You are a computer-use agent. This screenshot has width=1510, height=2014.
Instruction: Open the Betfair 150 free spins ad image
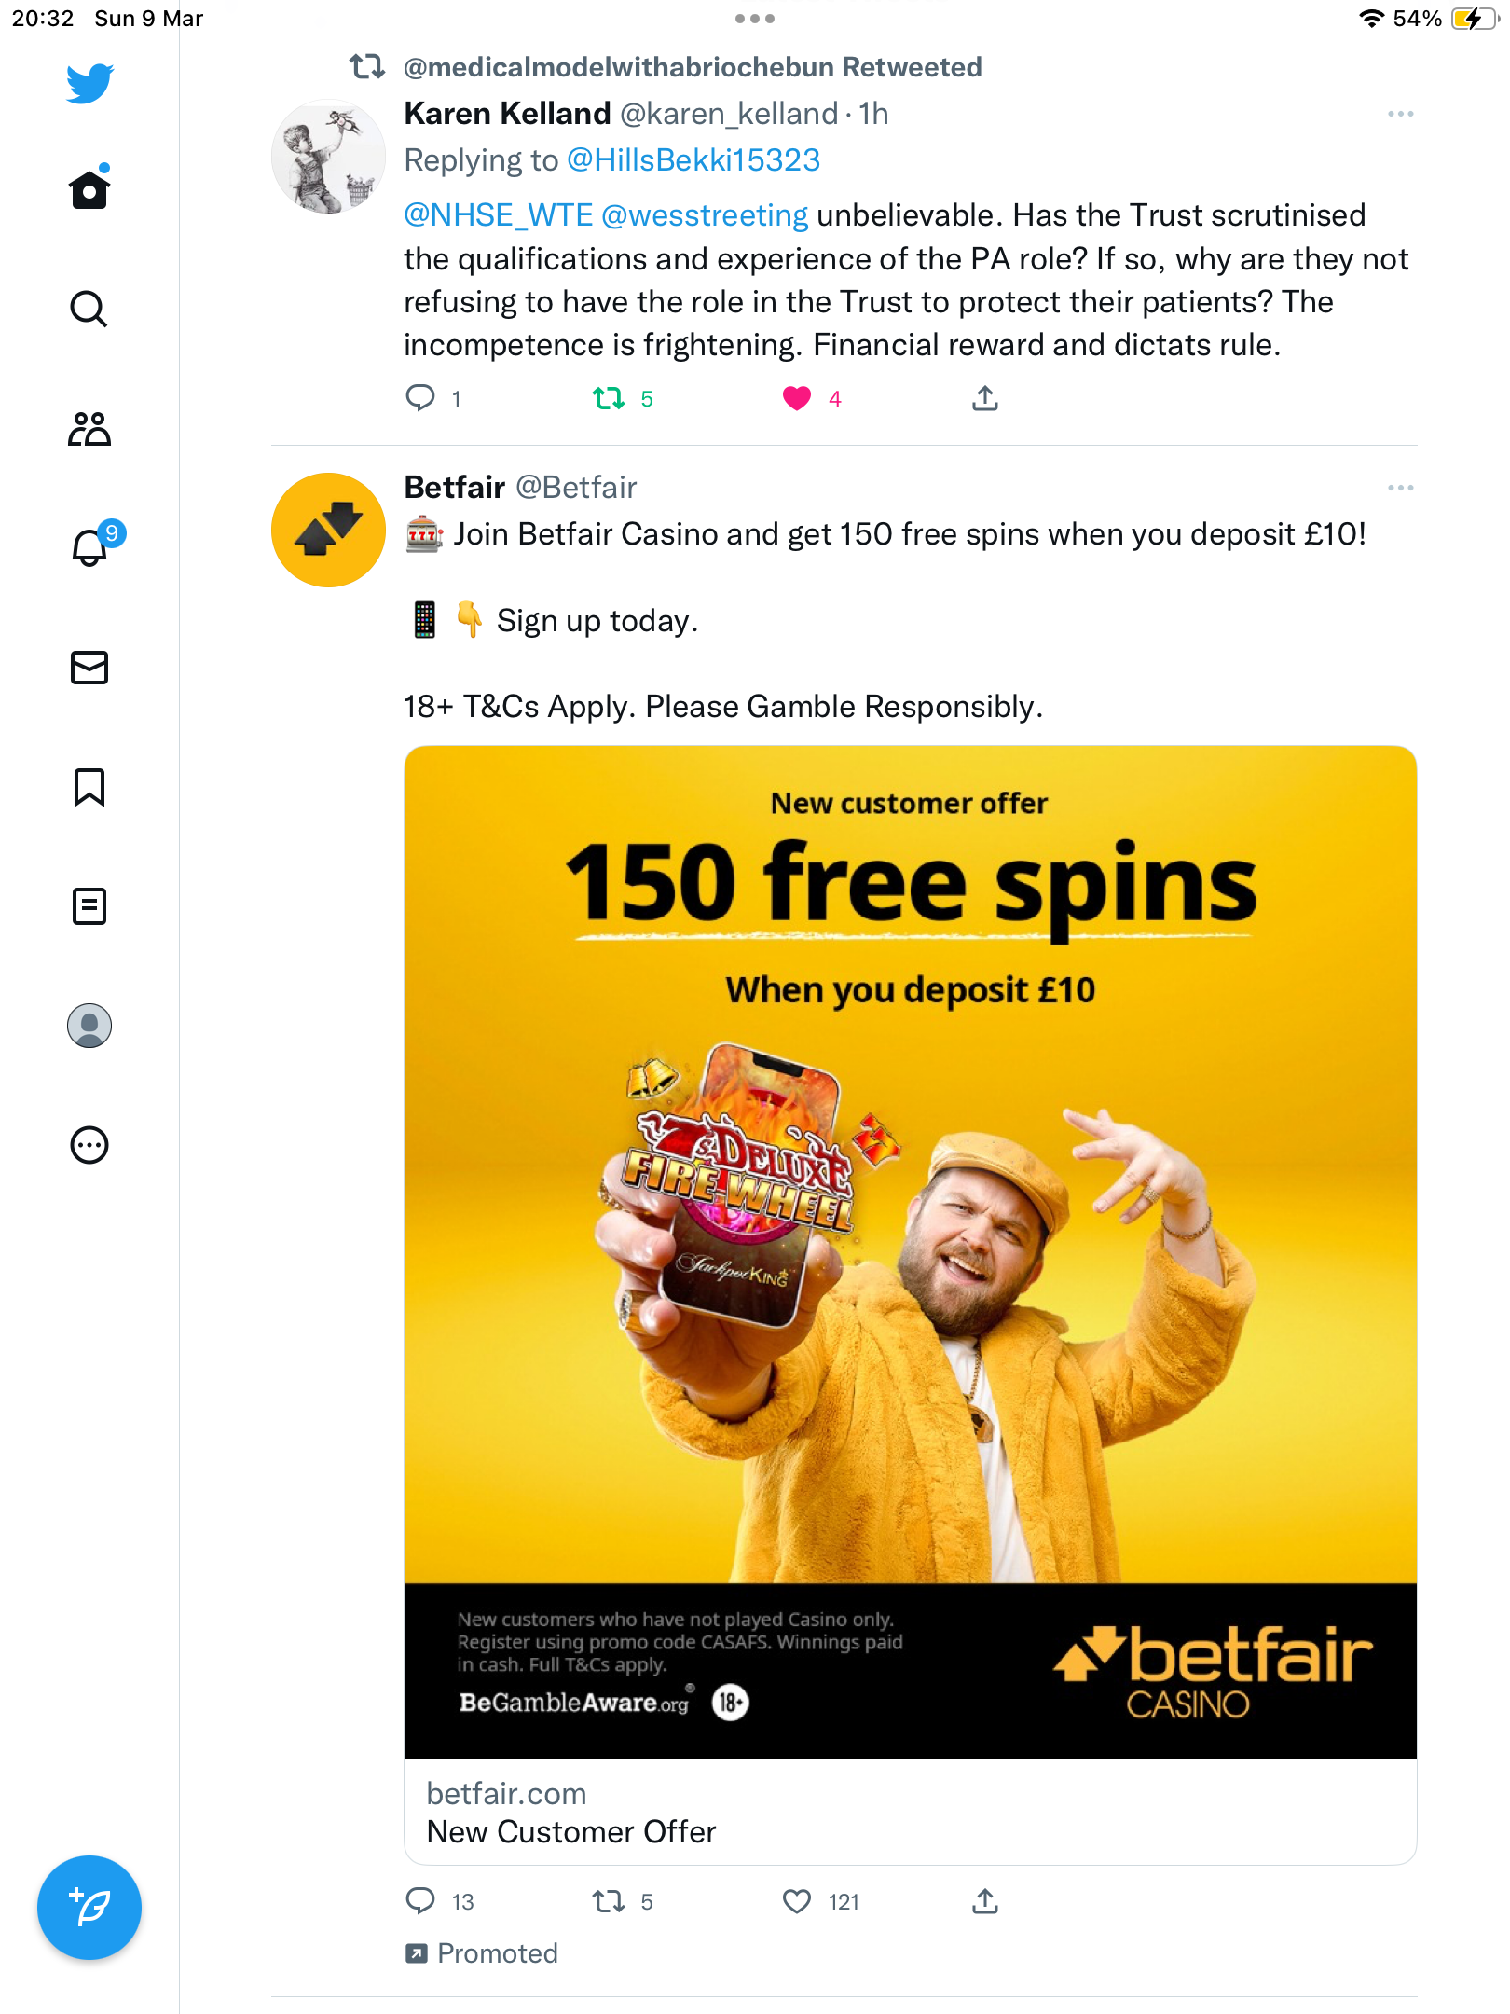pyautogui.click(x=911, y=1252)
